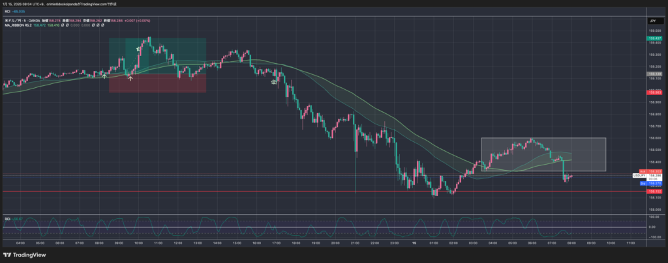
Task: Select the star marker inside the green zone
Action: click(138, 49)
